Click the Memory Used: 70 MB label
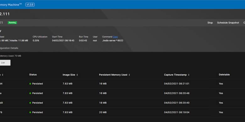Screen dimensions: 245x122 click(10, 56)
